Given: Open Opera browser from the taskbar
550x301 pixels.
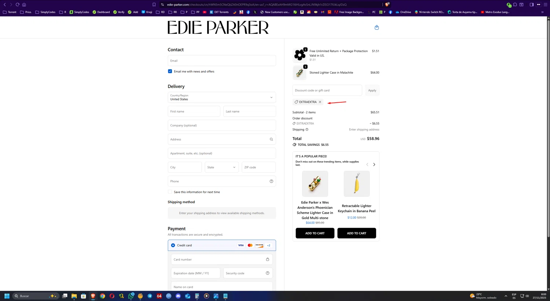Looking at the screenshot, I should coord(112,296).
